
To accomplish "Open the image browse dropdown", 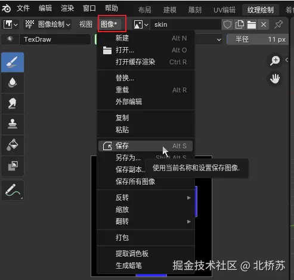I will (141, 24).
